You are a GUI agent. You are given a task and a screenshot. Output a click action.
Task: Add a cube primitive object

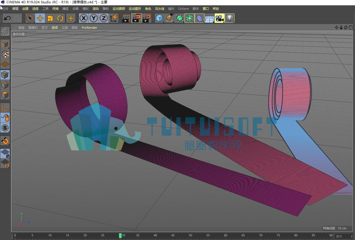(160, 18)
